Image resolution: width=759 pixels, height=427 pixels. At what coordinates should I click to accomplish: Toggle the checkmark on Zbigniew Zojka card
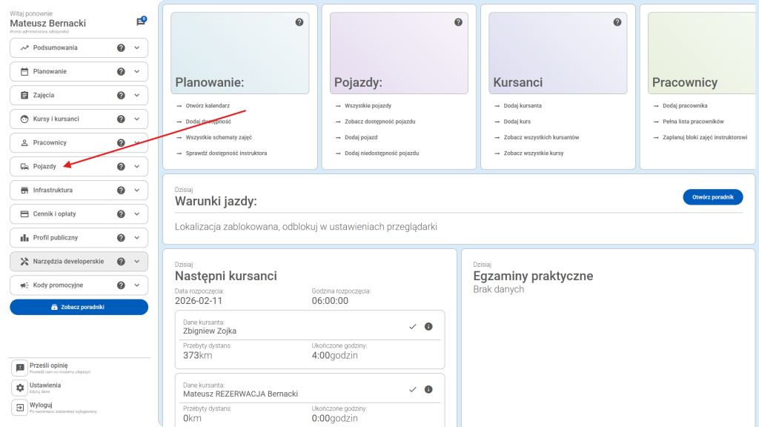point(412,325)
